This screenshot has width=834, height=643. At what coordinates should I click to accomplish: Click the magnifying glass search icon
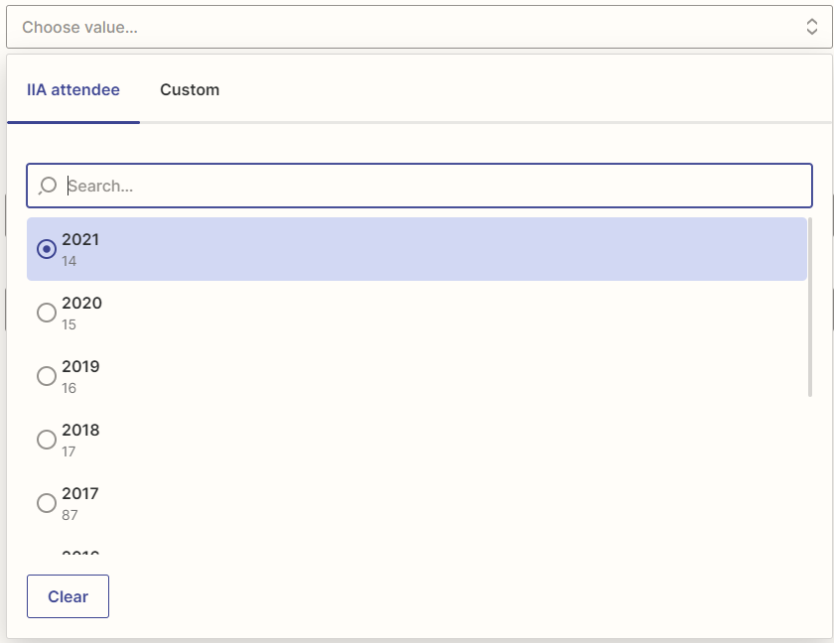pos(48,186)
